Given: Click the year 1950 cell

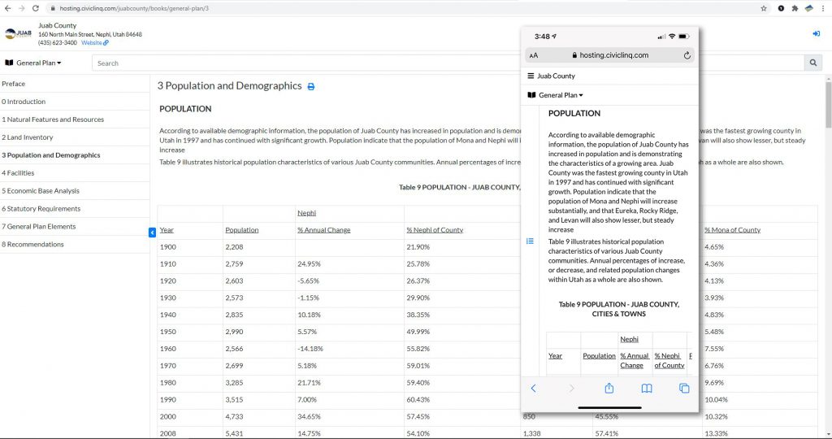Looking at the screenshot, I should pyautogui.click(x=167, y=332).
